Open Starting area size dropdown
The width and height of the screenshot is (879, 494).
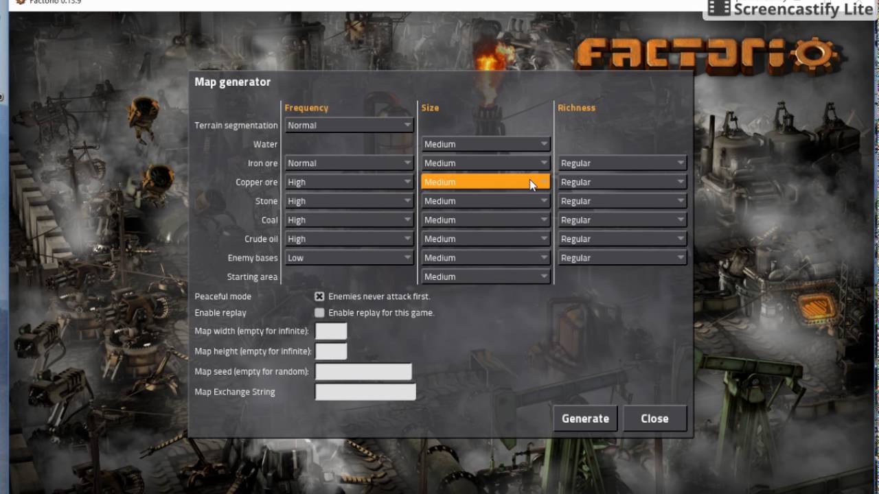[486, 277]
